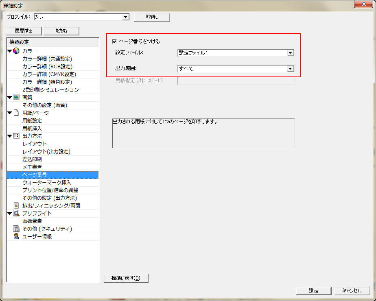This screenshot has width=376, height=301.
Task: Click the 展開する button
Action: point(24,31)
